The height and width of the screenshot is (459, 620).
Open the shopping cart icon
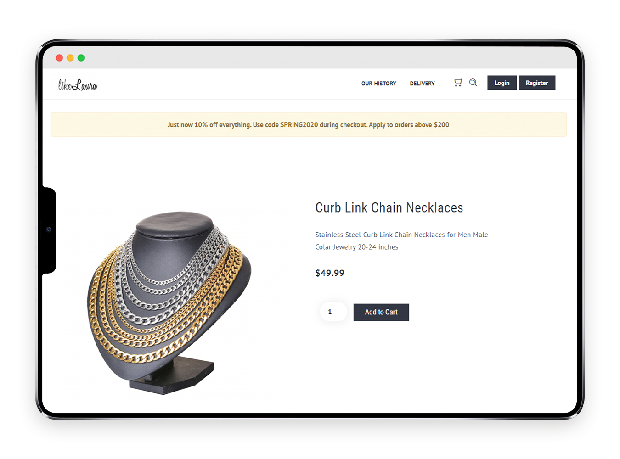[458, 83]
